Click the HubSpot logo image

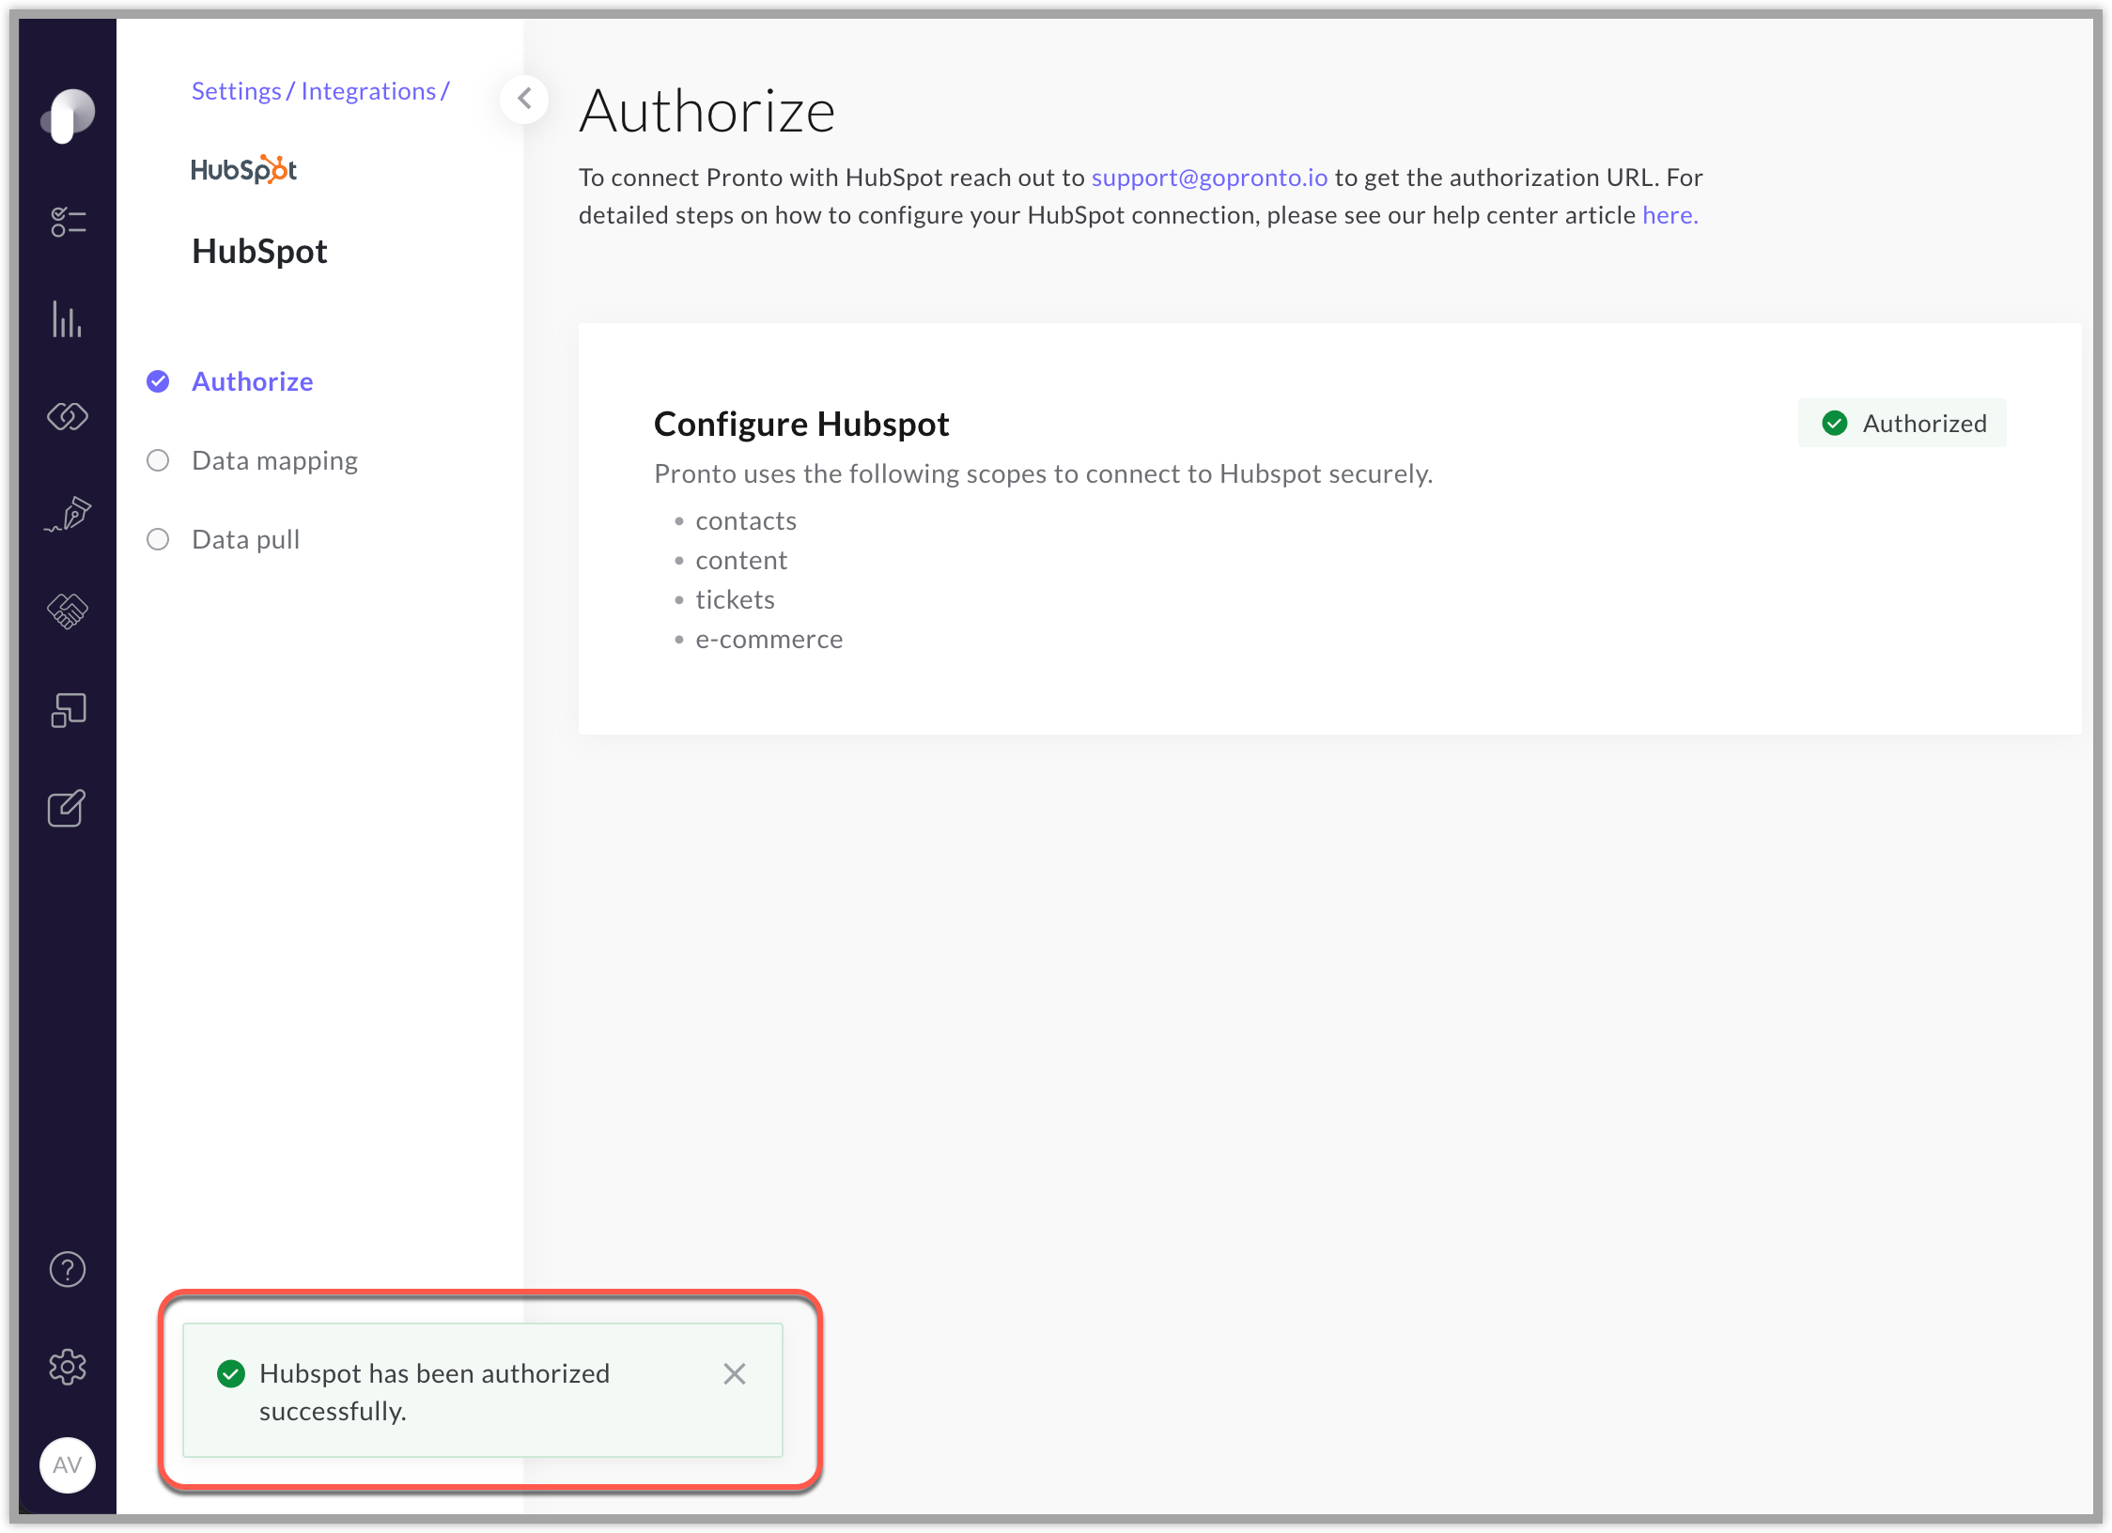(x=244, y=169)
